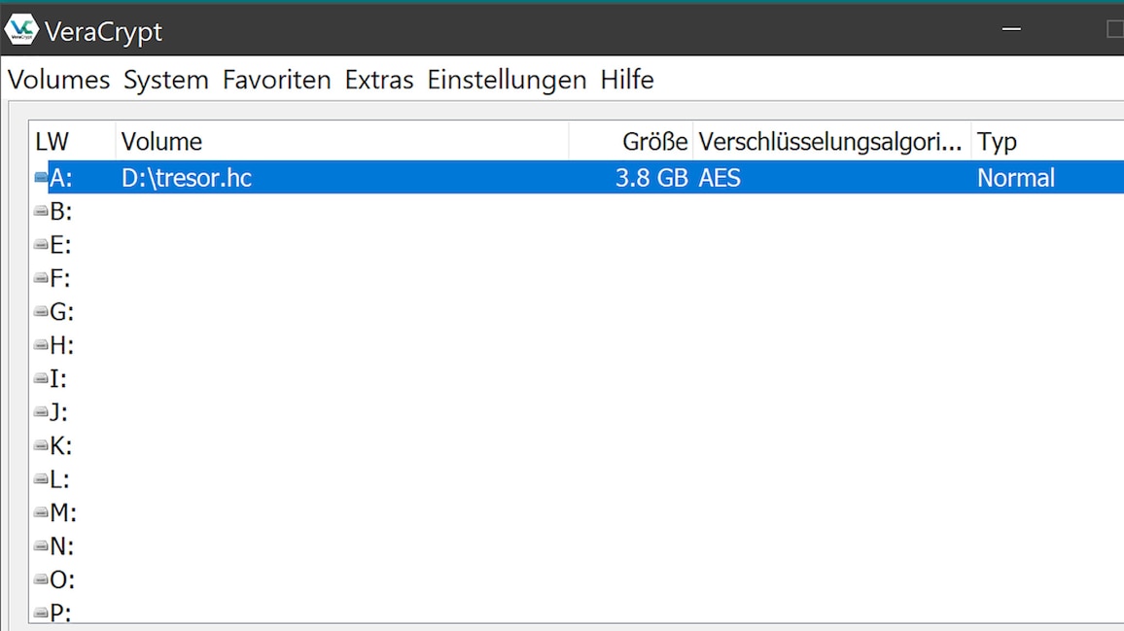Open the System menu
This screenshot has width=1124, height=631.
[x=165, y=80]
